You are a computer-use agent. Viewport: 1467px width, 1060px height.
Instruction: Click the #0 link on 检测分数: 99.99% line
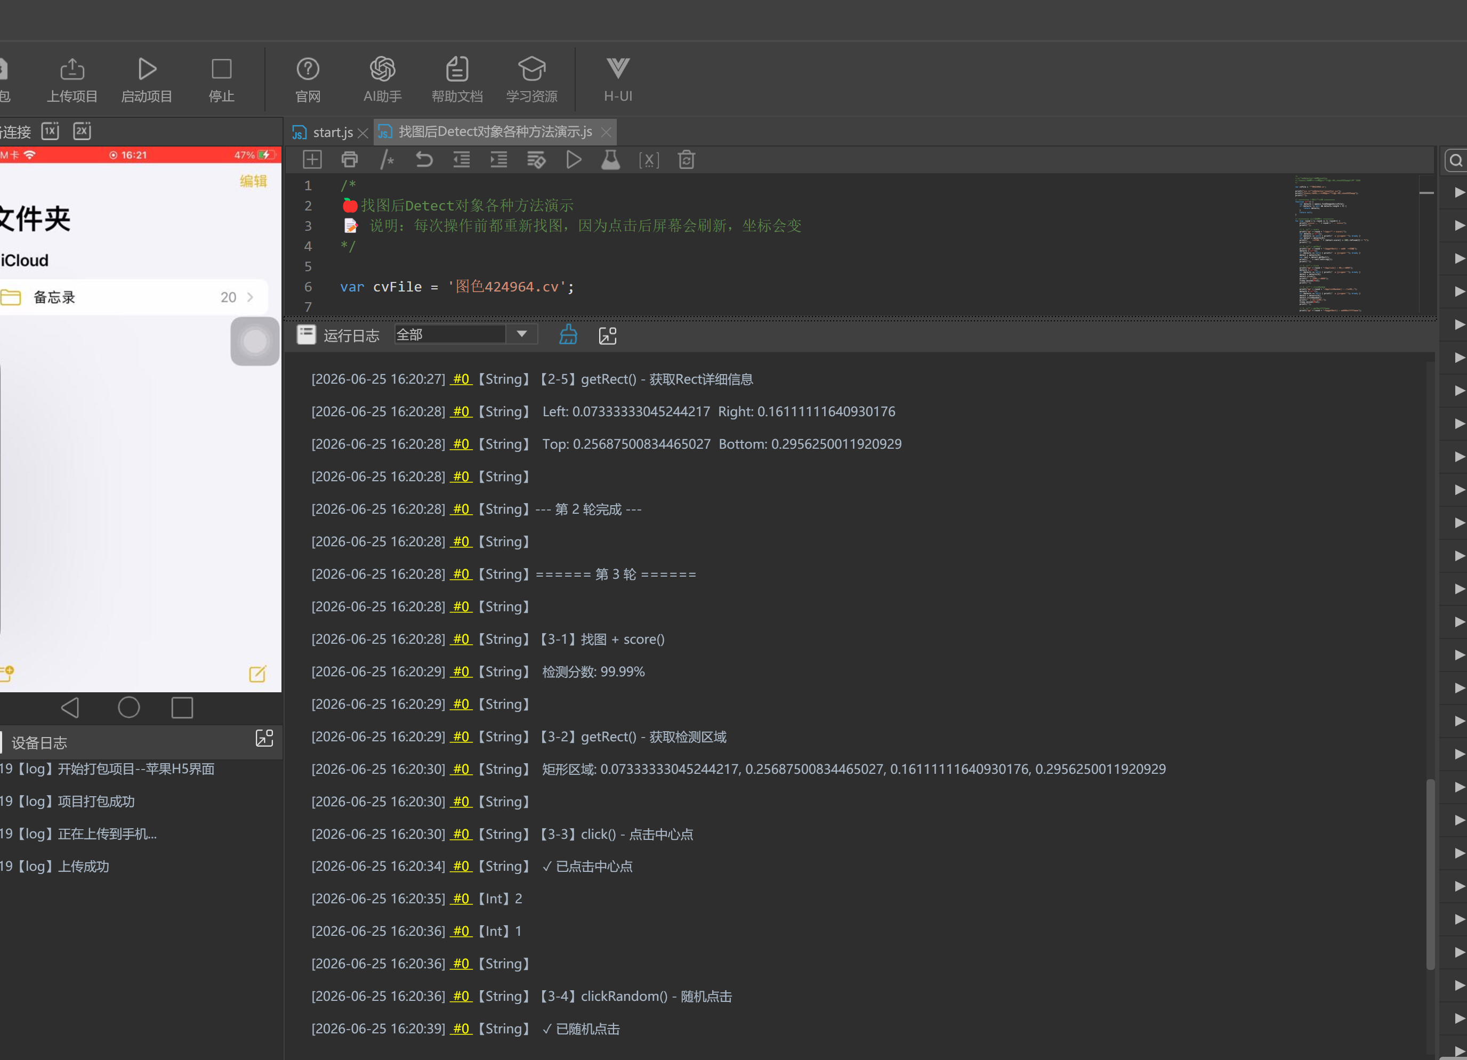[x=461, y=671]
